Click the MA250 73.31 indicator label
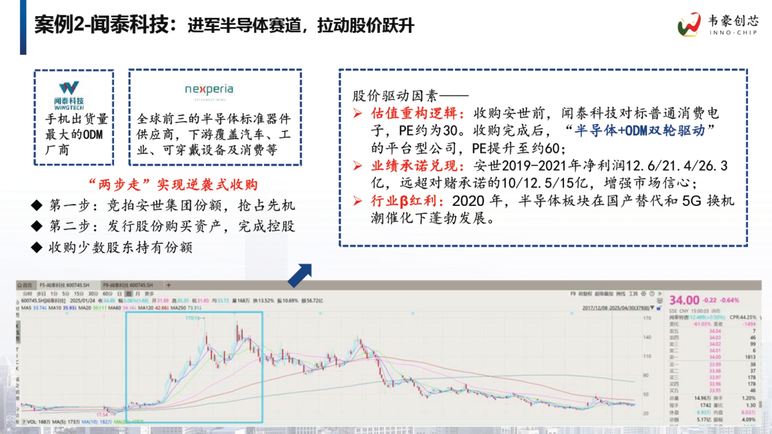772x434 pixels. click(186, 308)
